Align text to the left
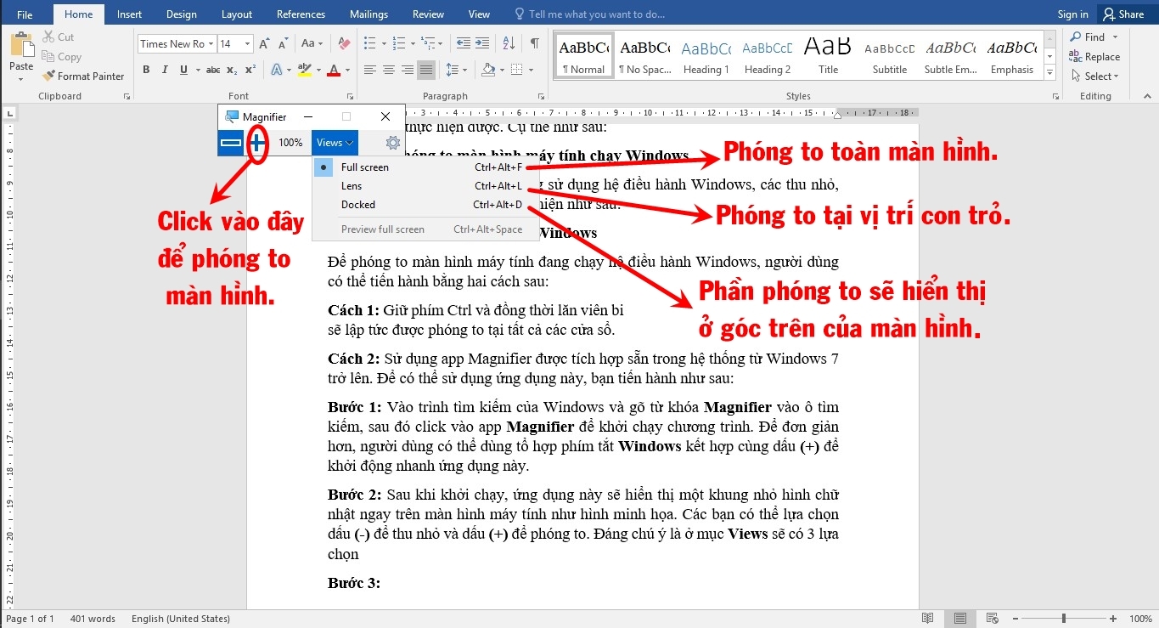 [x=370, y=70]
